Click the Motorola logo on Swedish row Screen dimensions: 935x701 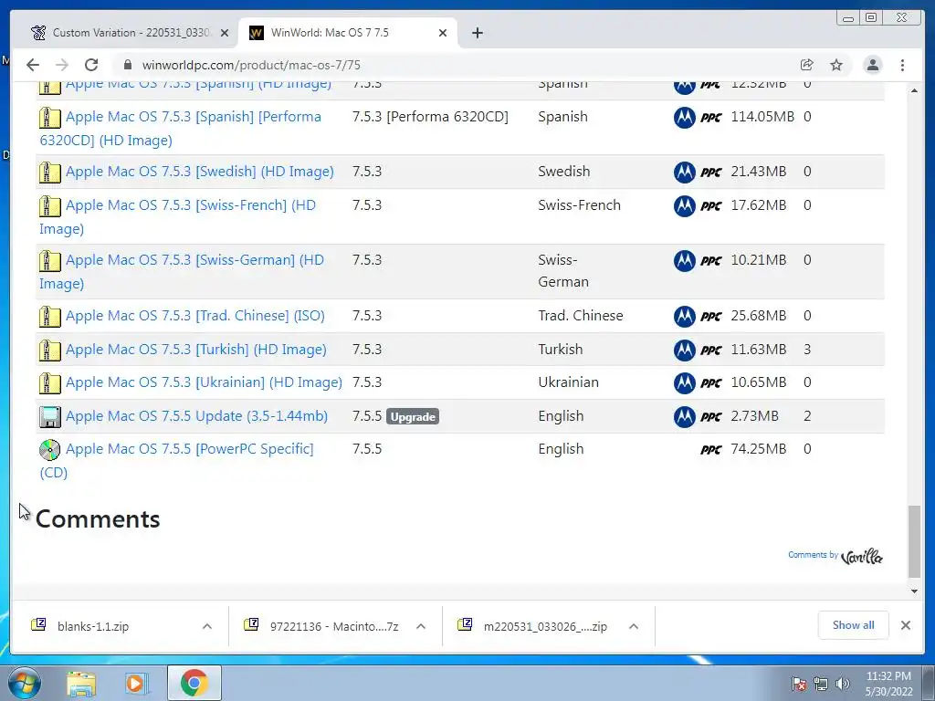685,173
